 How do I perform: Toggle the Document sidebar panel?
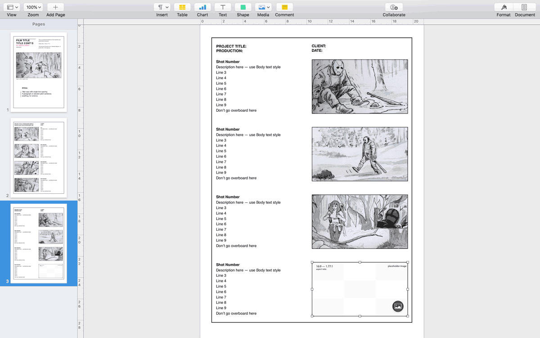525,8
